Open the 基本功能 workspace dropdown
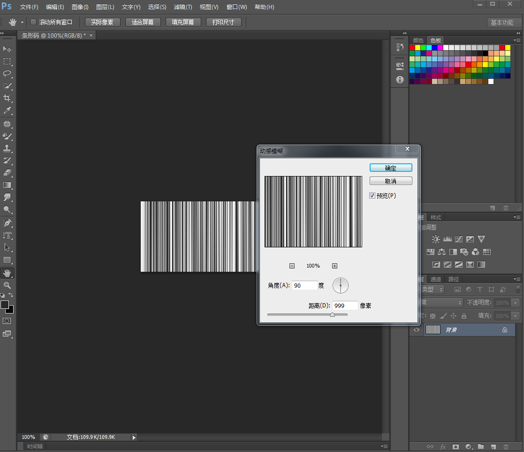Screen dimensions: 524x452 502,23
